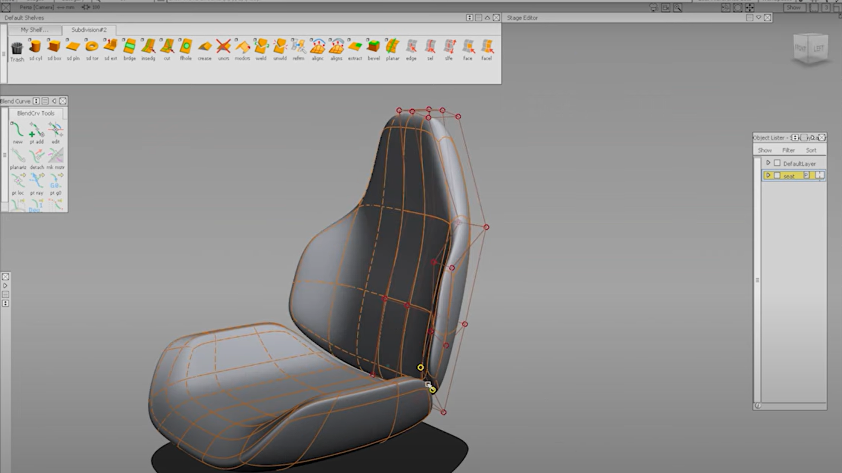The width and height of the screenshot is (842, 473).
Task: Expand the DefaultLayer tree item
Action: [x=769, y=162]
